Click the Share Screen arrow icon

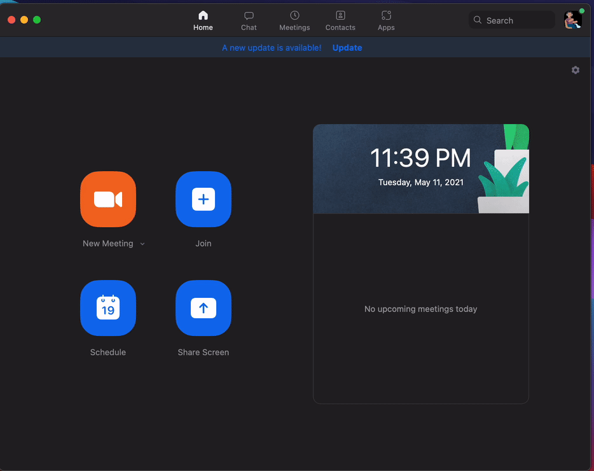coord(204,308)
